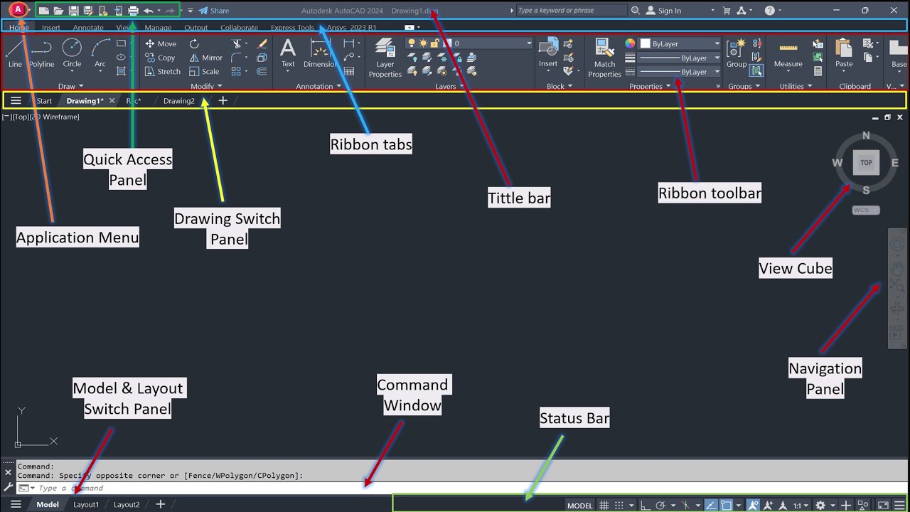
Task: Click the Paste clipboard button
Action: click(844, 54)
